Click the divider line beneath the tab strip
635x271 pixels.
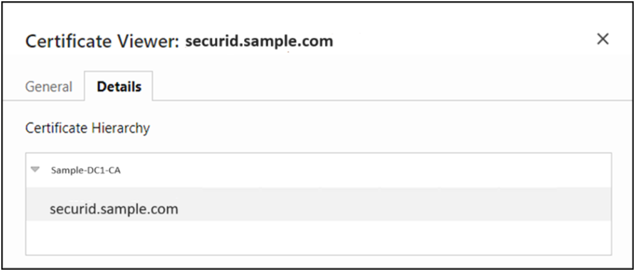click(x=388, y=101)
